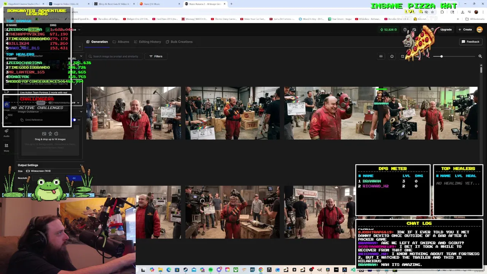Image resolution: width=487 pixels, height=274 pixels.
Task: Open Spotify from the Windows taskbar
Action: click(210, 270)
